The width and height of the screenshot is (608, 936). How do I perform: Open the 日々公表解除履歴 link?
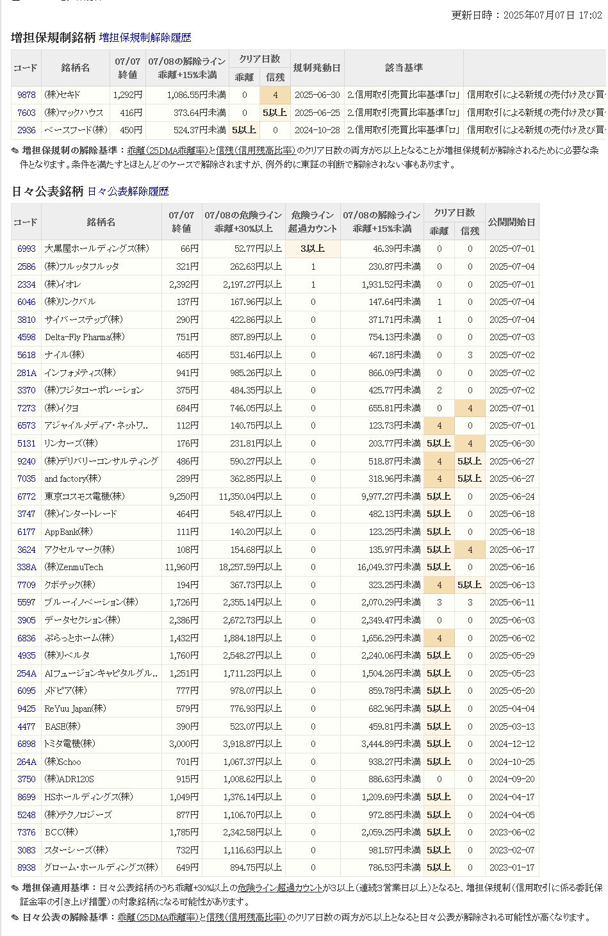tap(128, 192)
